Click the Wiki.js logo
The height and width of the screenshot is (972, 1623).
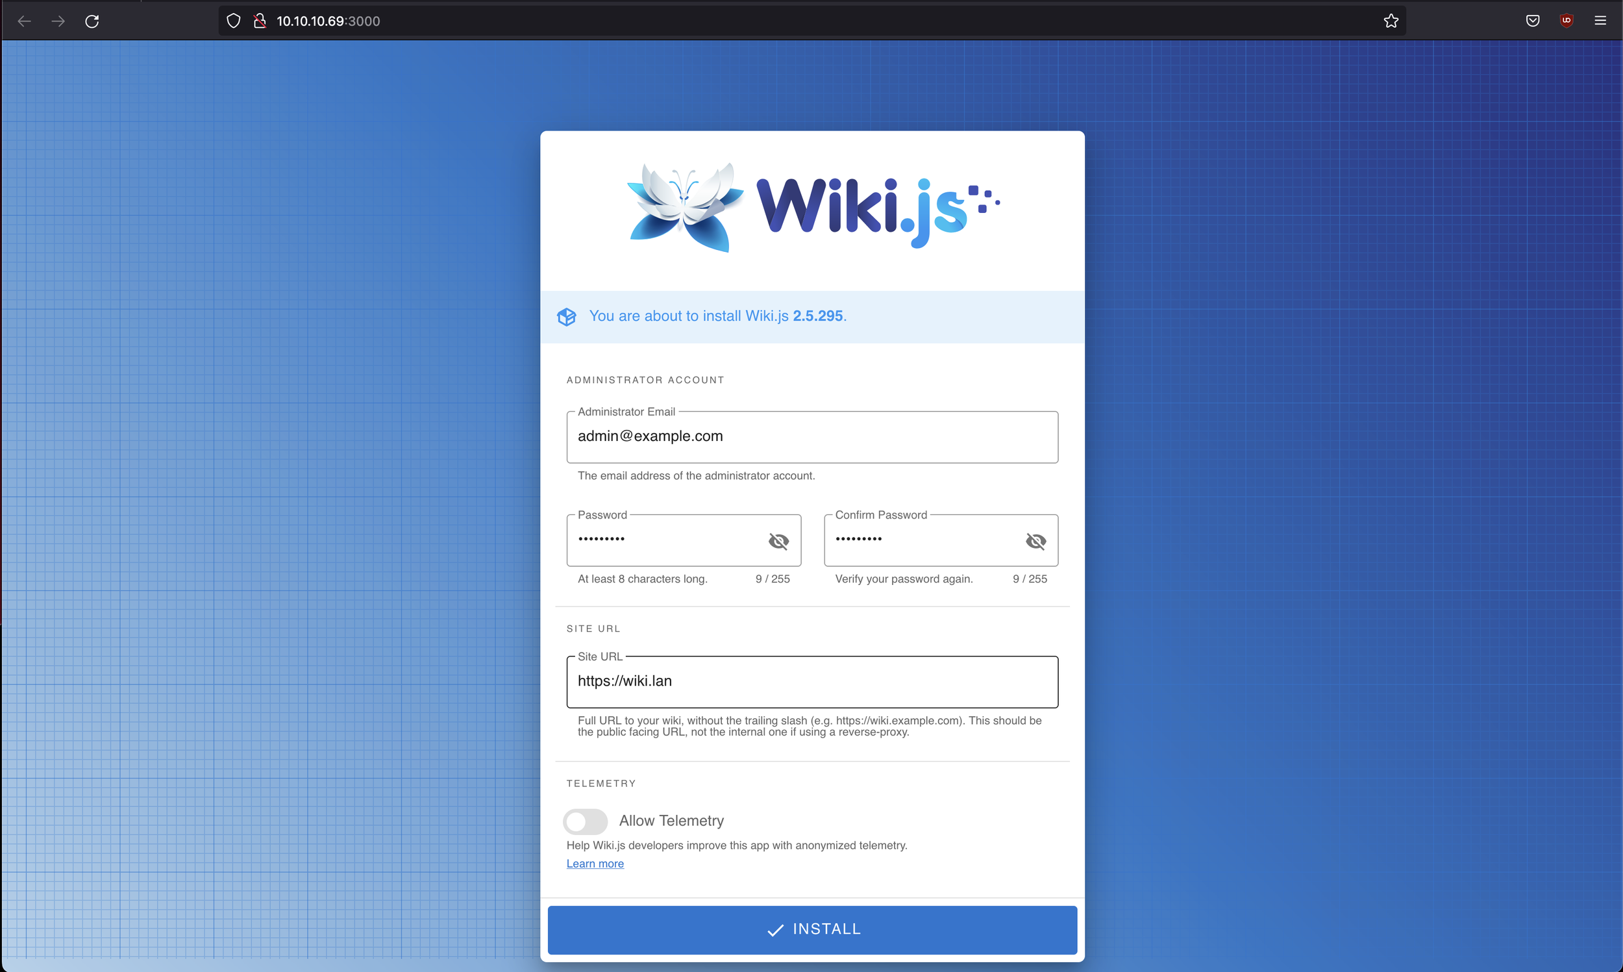pos(813,208)
